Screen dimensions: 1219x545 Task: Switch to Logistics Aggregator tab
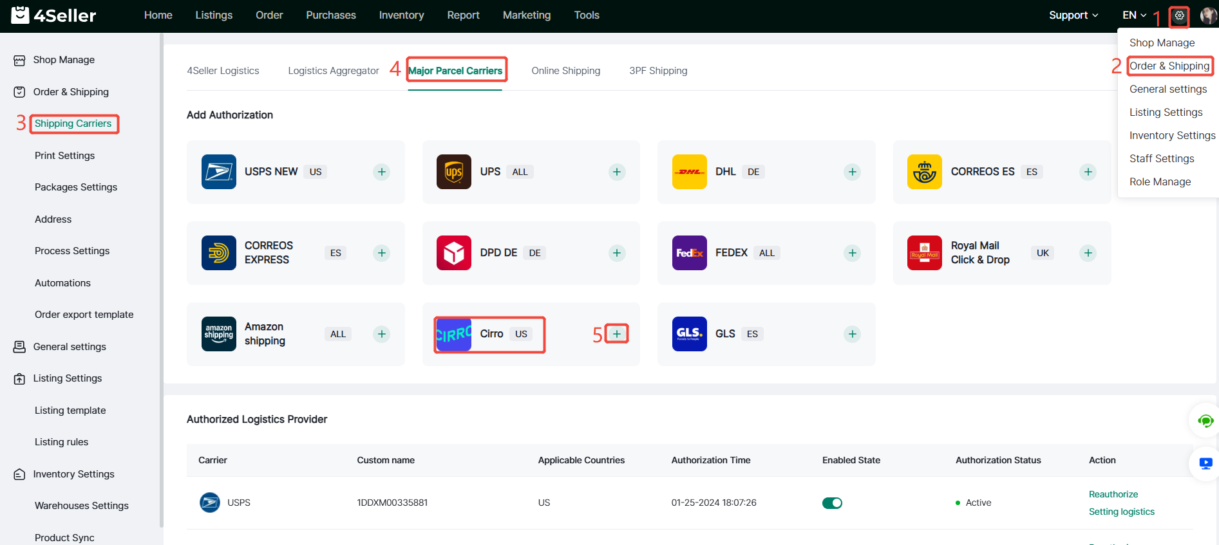[x=334, y=71]
